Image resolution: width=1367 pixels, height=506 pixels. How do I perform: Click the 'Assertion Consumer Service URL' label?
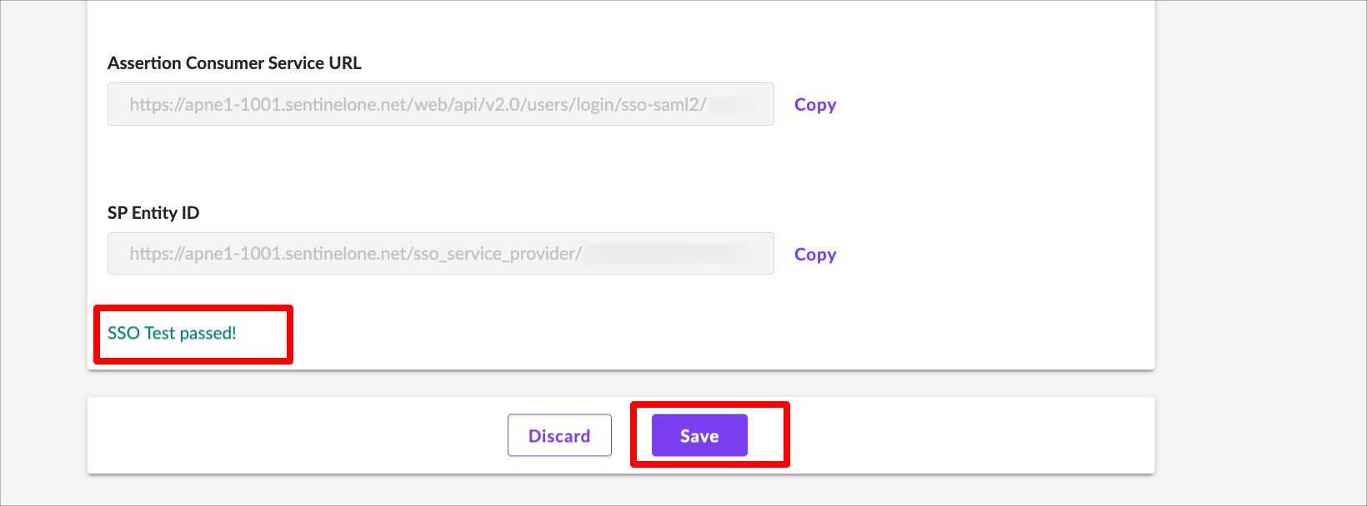pos(234,63)
